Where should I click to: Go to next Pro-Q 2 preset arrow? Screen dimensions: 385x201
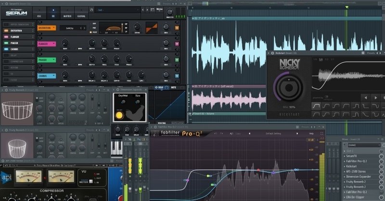297,133
